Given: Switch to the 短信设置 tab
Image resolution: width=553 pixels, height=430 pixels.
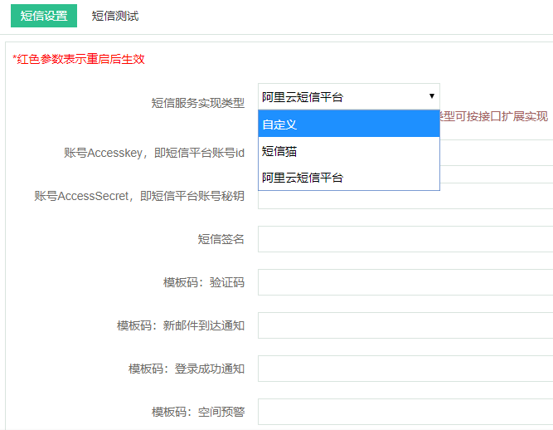Looking at the screenshot, I should [x=44, y=16].
